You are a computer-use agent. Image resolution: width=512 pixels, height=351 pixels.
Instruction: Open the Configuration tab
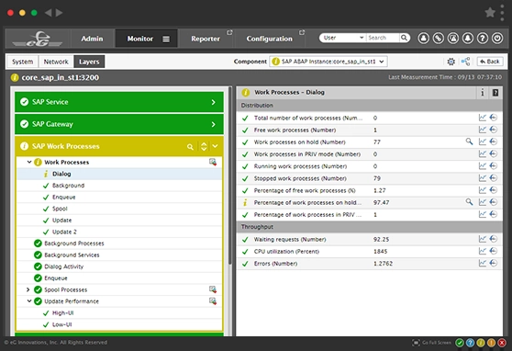pyautogui.click(x=270, y=39)
